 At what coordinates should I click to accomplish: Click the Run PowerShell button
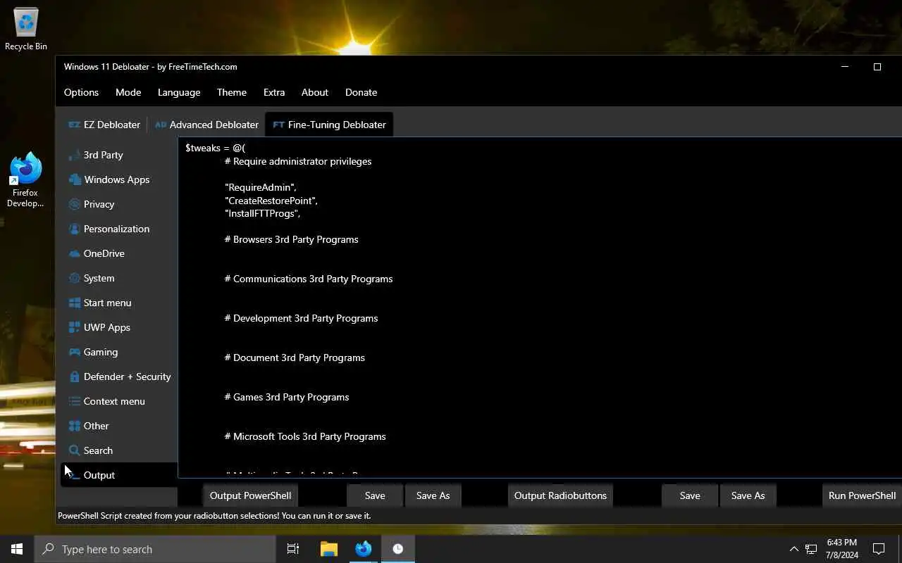862,495
